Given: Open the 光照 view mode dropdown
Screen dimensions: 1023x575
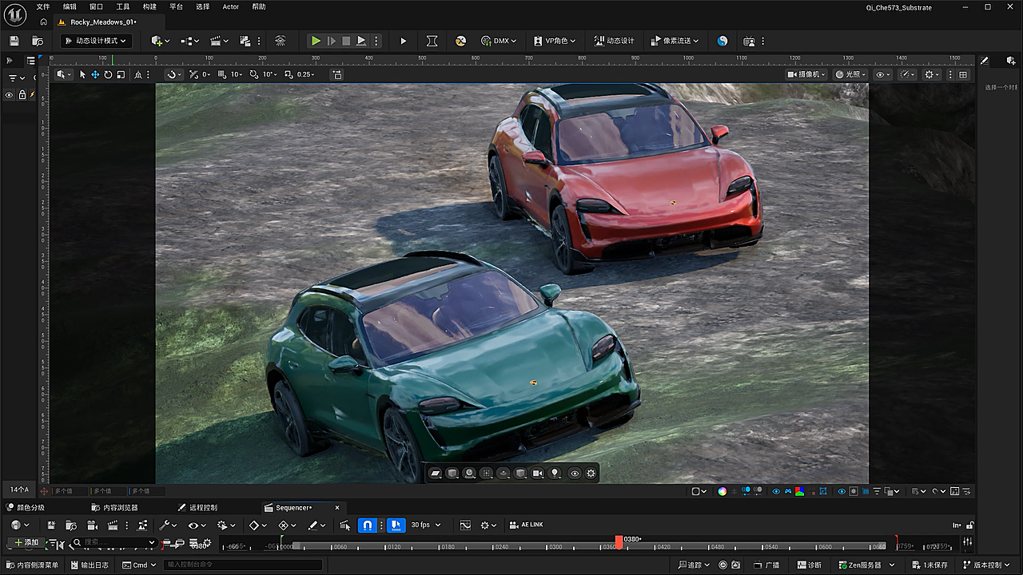Looking at the screenshot, I should click(850, 74).
